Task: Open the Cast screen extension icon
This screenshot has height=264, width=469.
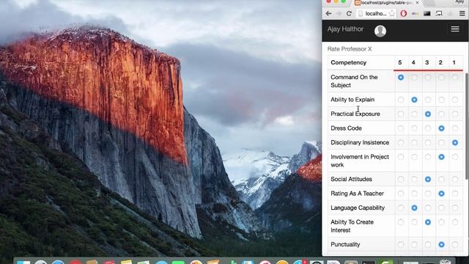Action: pyautogui.click(x=439, y=13)
